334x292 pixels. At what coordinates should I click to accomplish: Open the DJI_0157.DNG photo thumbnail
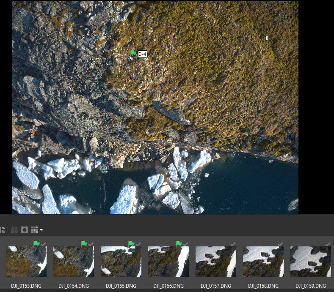coord(216,262)
